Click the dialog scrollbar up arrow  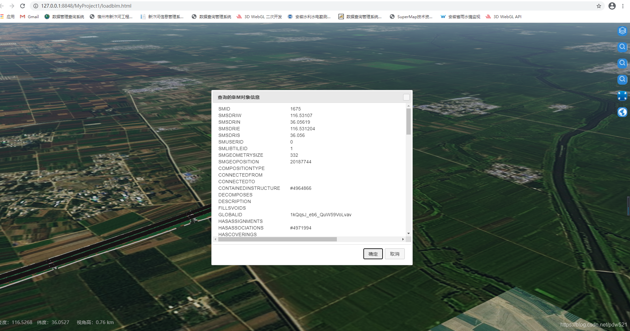point(408,106)
